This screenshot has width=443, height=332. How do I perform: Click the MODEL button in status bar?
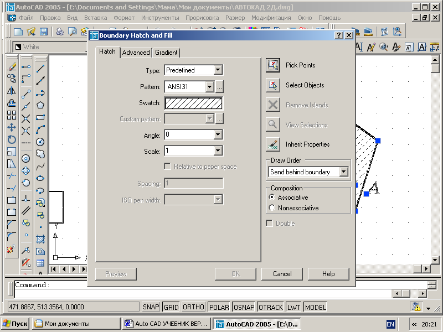[315, 307]
